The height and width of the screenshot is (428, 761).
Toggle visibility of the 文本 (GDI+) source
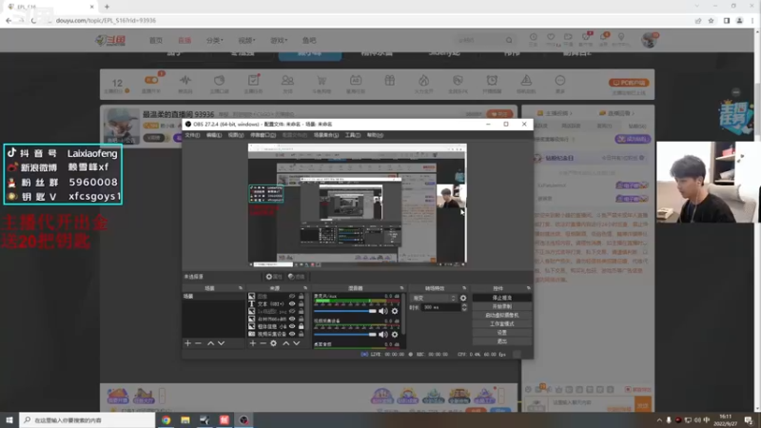pyautogui.click(x=292, y=303)
